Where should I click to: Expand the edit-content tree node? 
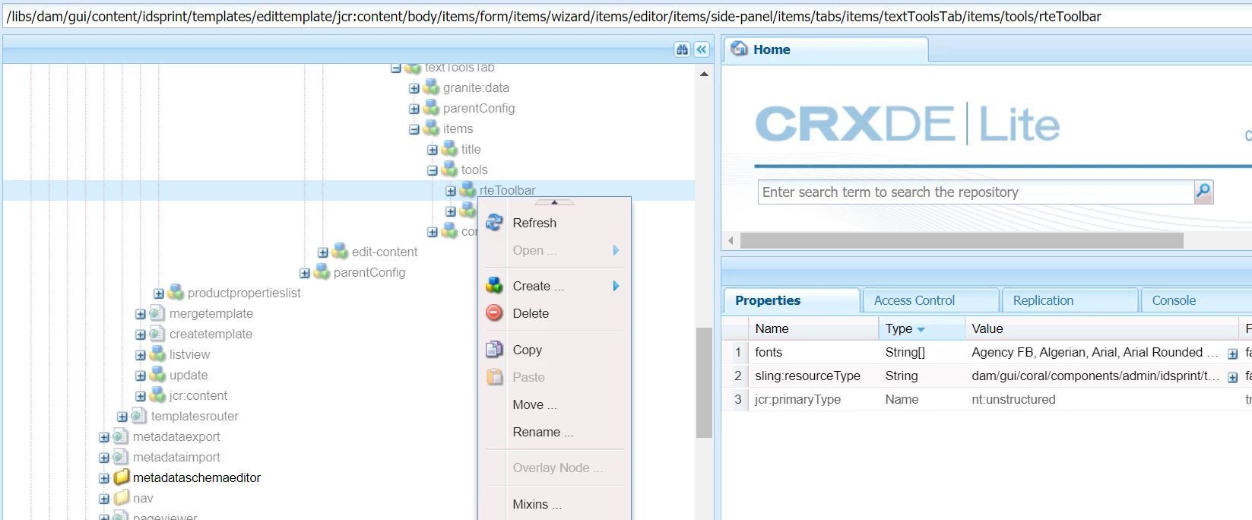pyautogui.click(x=323, y=252)
